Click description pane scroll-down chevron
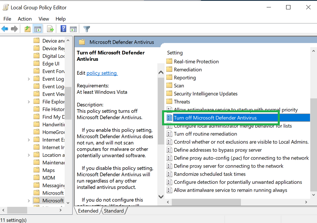The height and width of the screenshot is (223, 317). (x=161, y=197)
